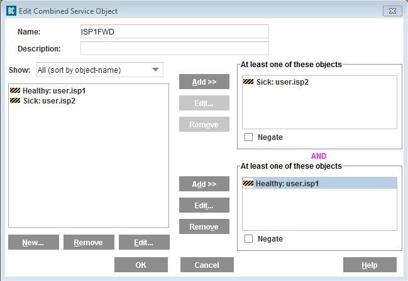Click Edit... button below the left object list
Viewport: 408px width, 281px height.
pyautogui.click(x=144, y=243)
